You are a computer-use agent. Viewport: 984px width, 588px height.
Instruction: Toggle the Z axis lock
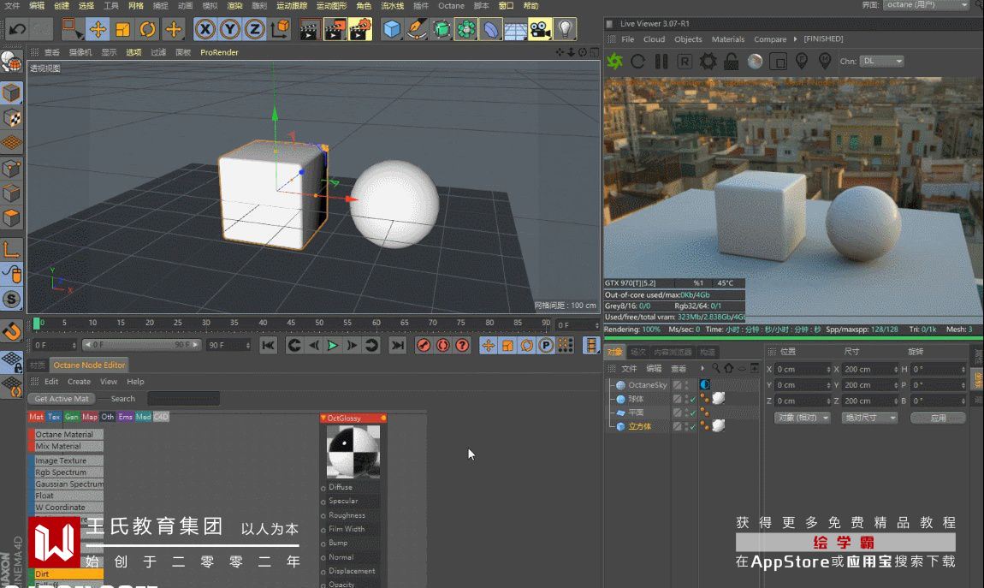pos(254,30)
